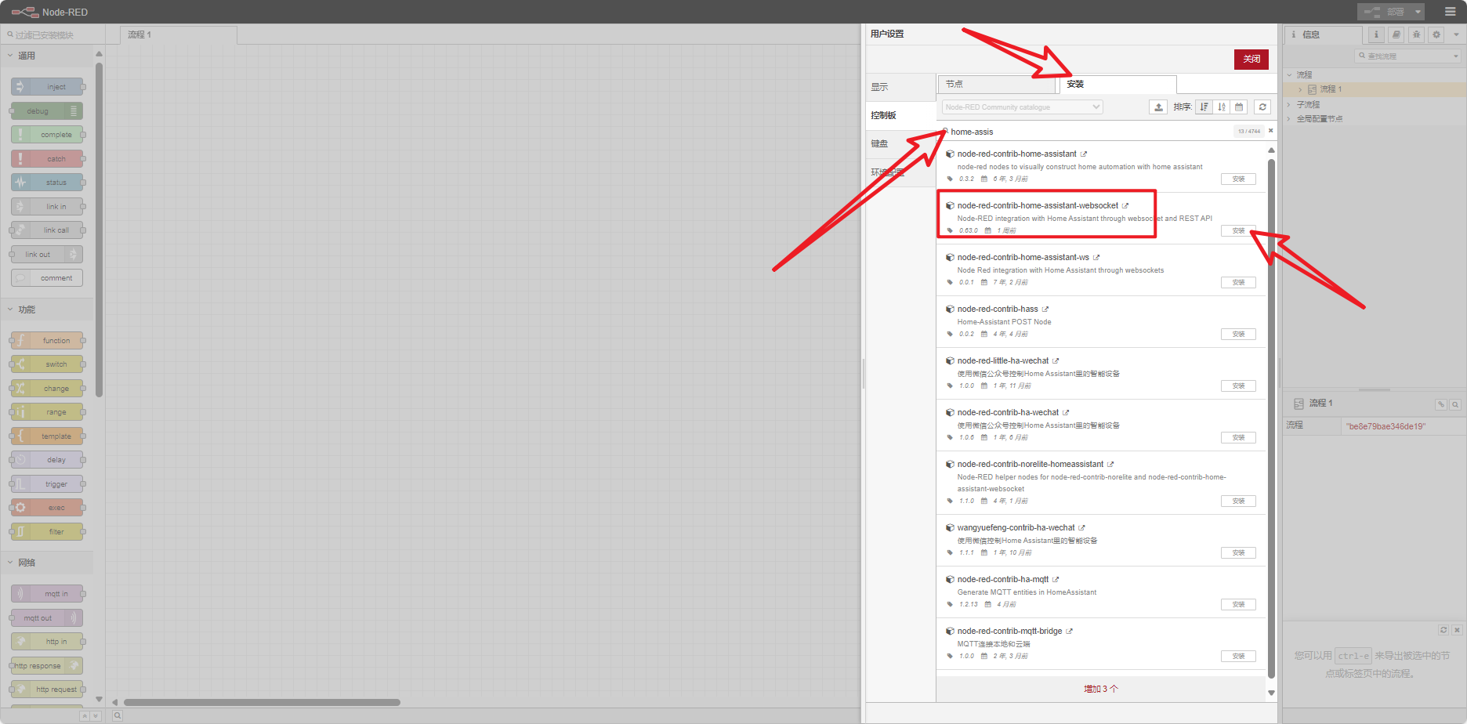Click the search icon at canvas footer
This screenshot has height=724, width=1467.
coord(118,715)
